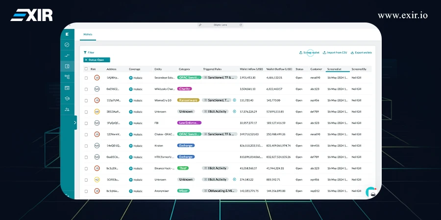
Task: Click plus icon in 3EGDAa9 row rules
Action: pyautogui.click(x=235, y=111)
